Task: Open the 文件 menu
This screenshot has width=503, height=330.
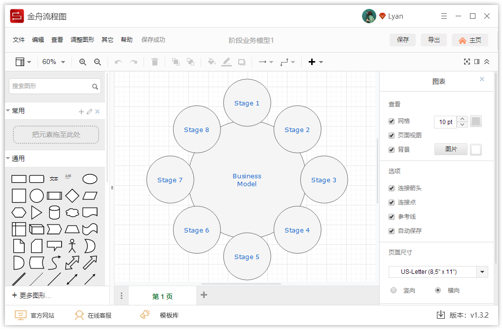Action: tap(18, 40)
